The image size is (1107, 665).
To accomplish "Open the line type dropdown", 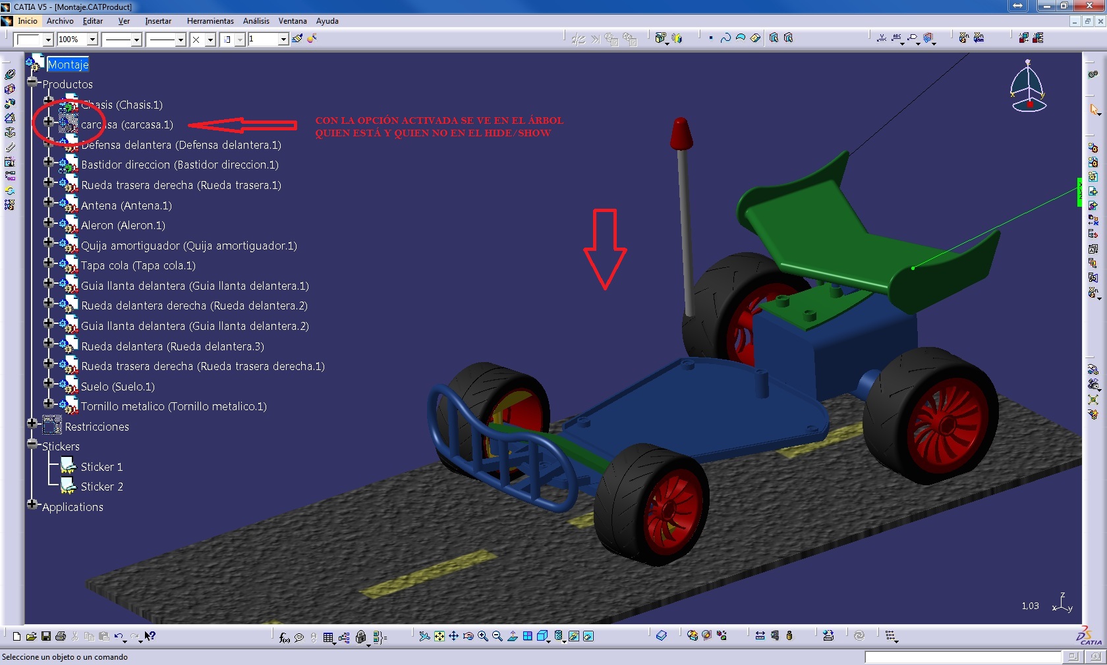I will [181, 40].
